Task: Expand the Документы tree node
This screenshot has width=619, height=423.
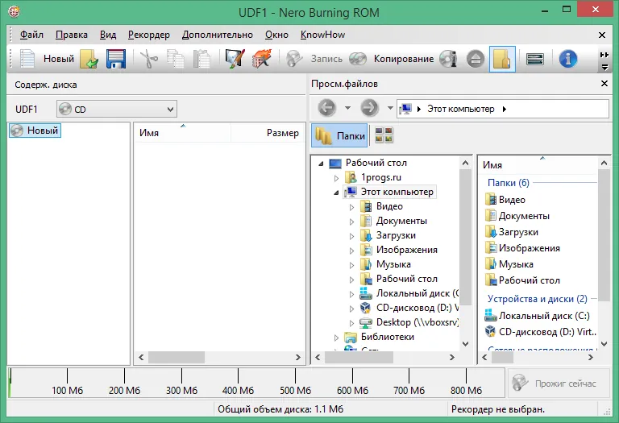Action: point(351,222)
